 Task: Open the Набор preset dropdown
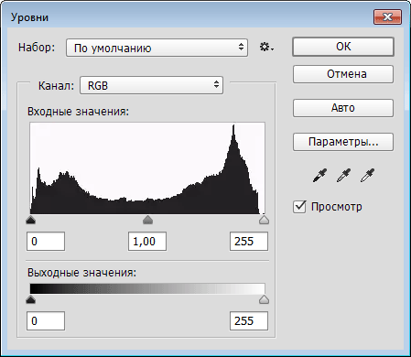point(157,48)
